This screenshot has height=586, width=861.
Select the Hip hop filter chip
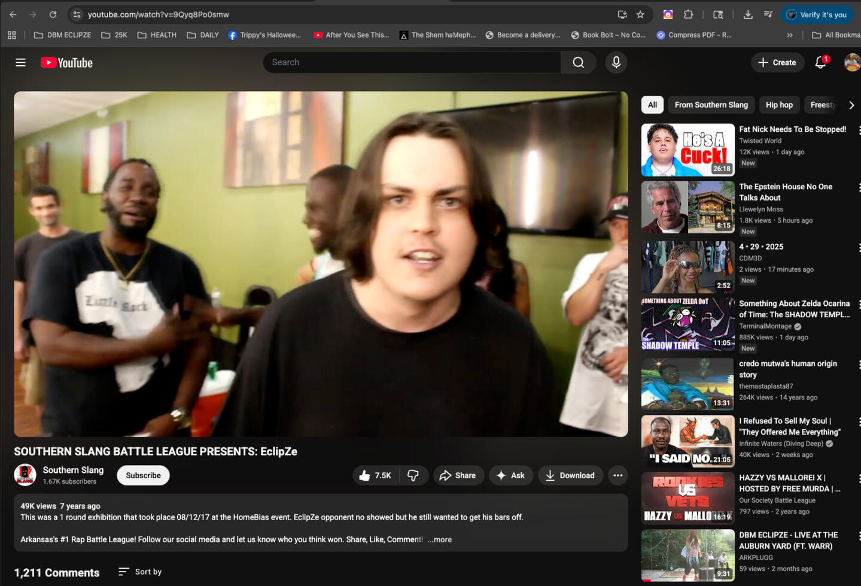[x=778, y=105]
